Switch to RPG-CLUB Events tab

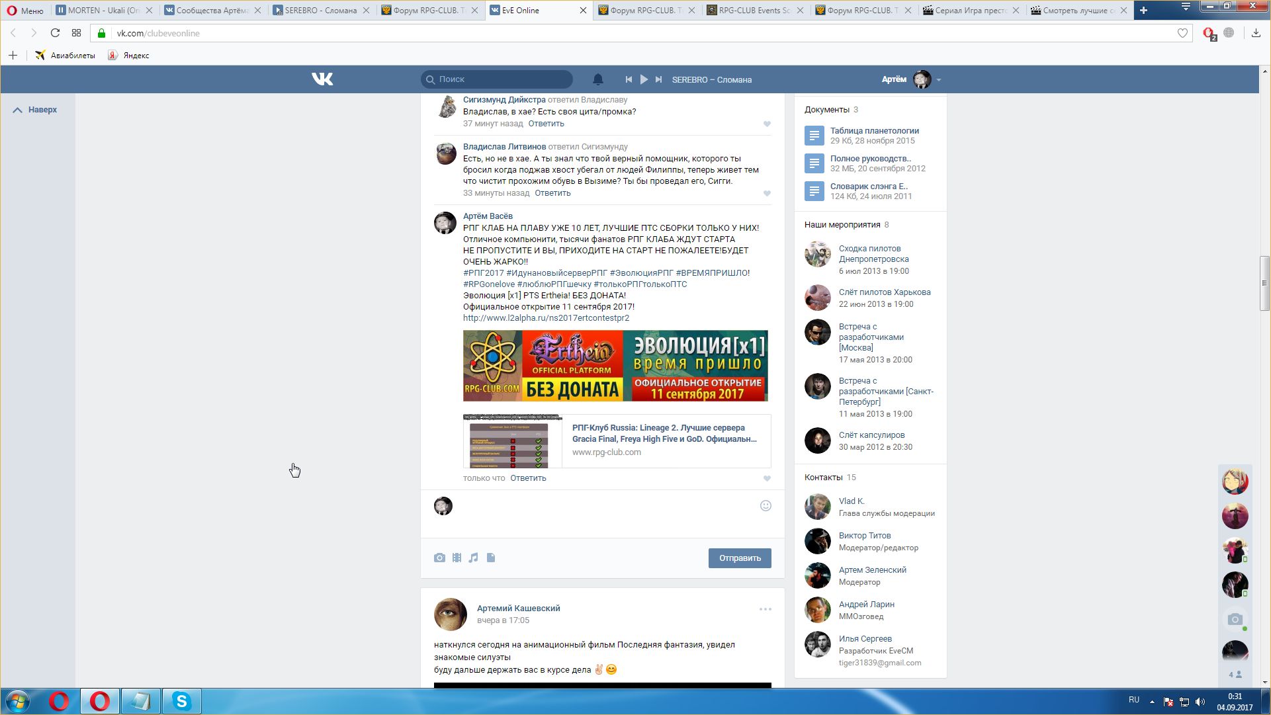755,10
